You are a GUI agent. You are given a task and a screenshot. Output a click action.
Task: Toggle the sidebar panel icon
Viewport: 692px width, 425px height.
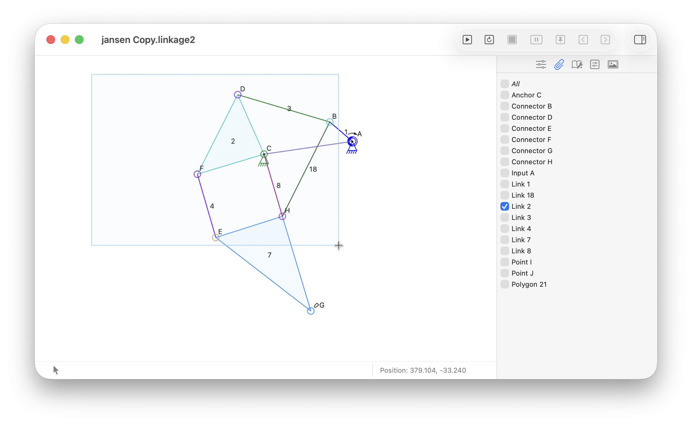tap(640, 40)
